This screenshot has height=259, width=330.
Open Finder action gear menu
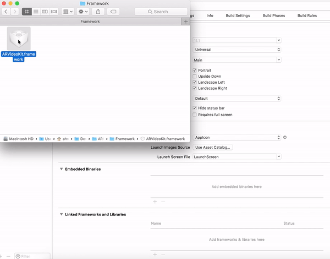[x=83, y=12]
